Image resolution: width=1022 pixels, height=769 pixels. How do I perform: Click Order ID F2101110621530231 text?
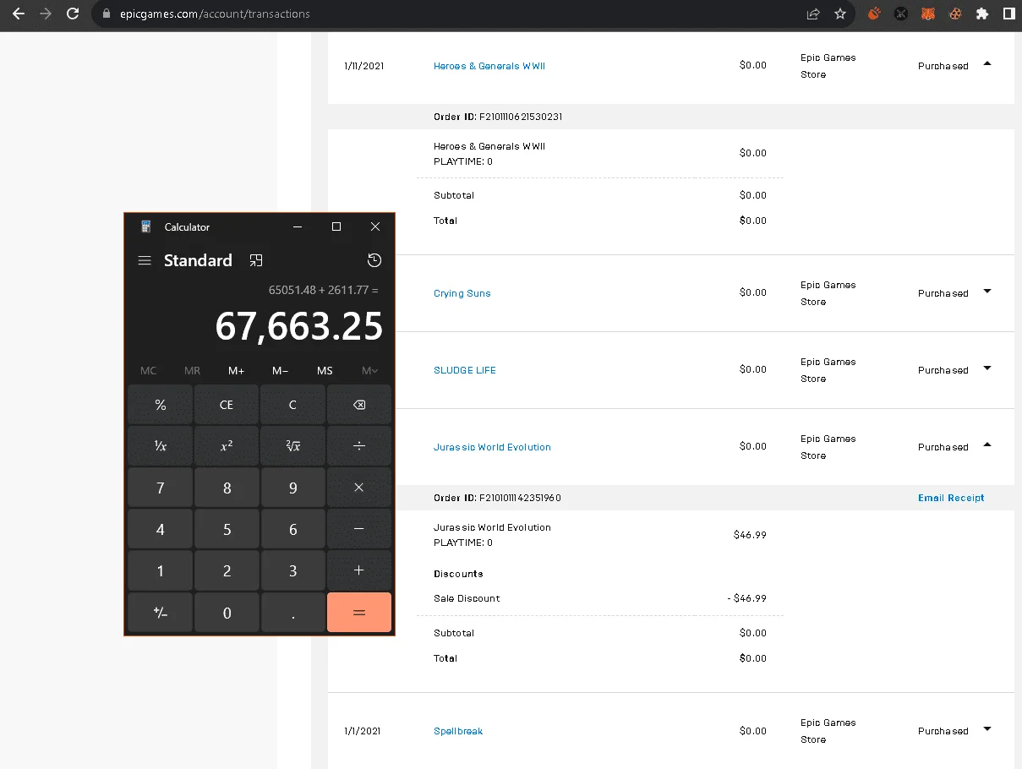[x=498, y=117]
